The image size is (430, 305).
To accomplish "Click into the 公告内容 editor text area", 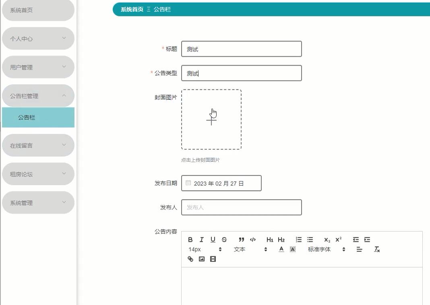I will 302,286.
